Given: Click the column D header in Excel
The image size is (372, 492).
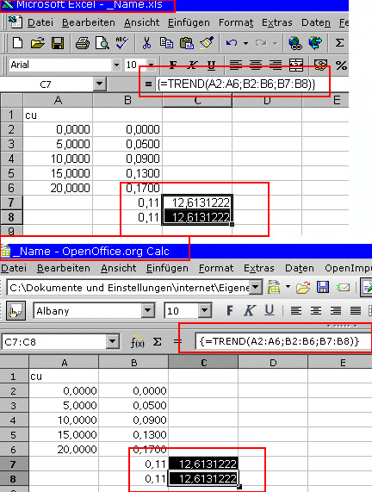Looking at the screenshot, I should tap(267, 101).
